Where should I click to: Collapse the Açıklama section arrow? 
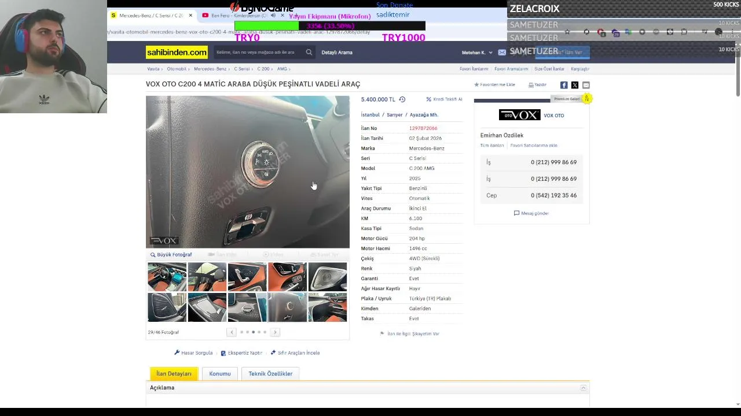583,388
